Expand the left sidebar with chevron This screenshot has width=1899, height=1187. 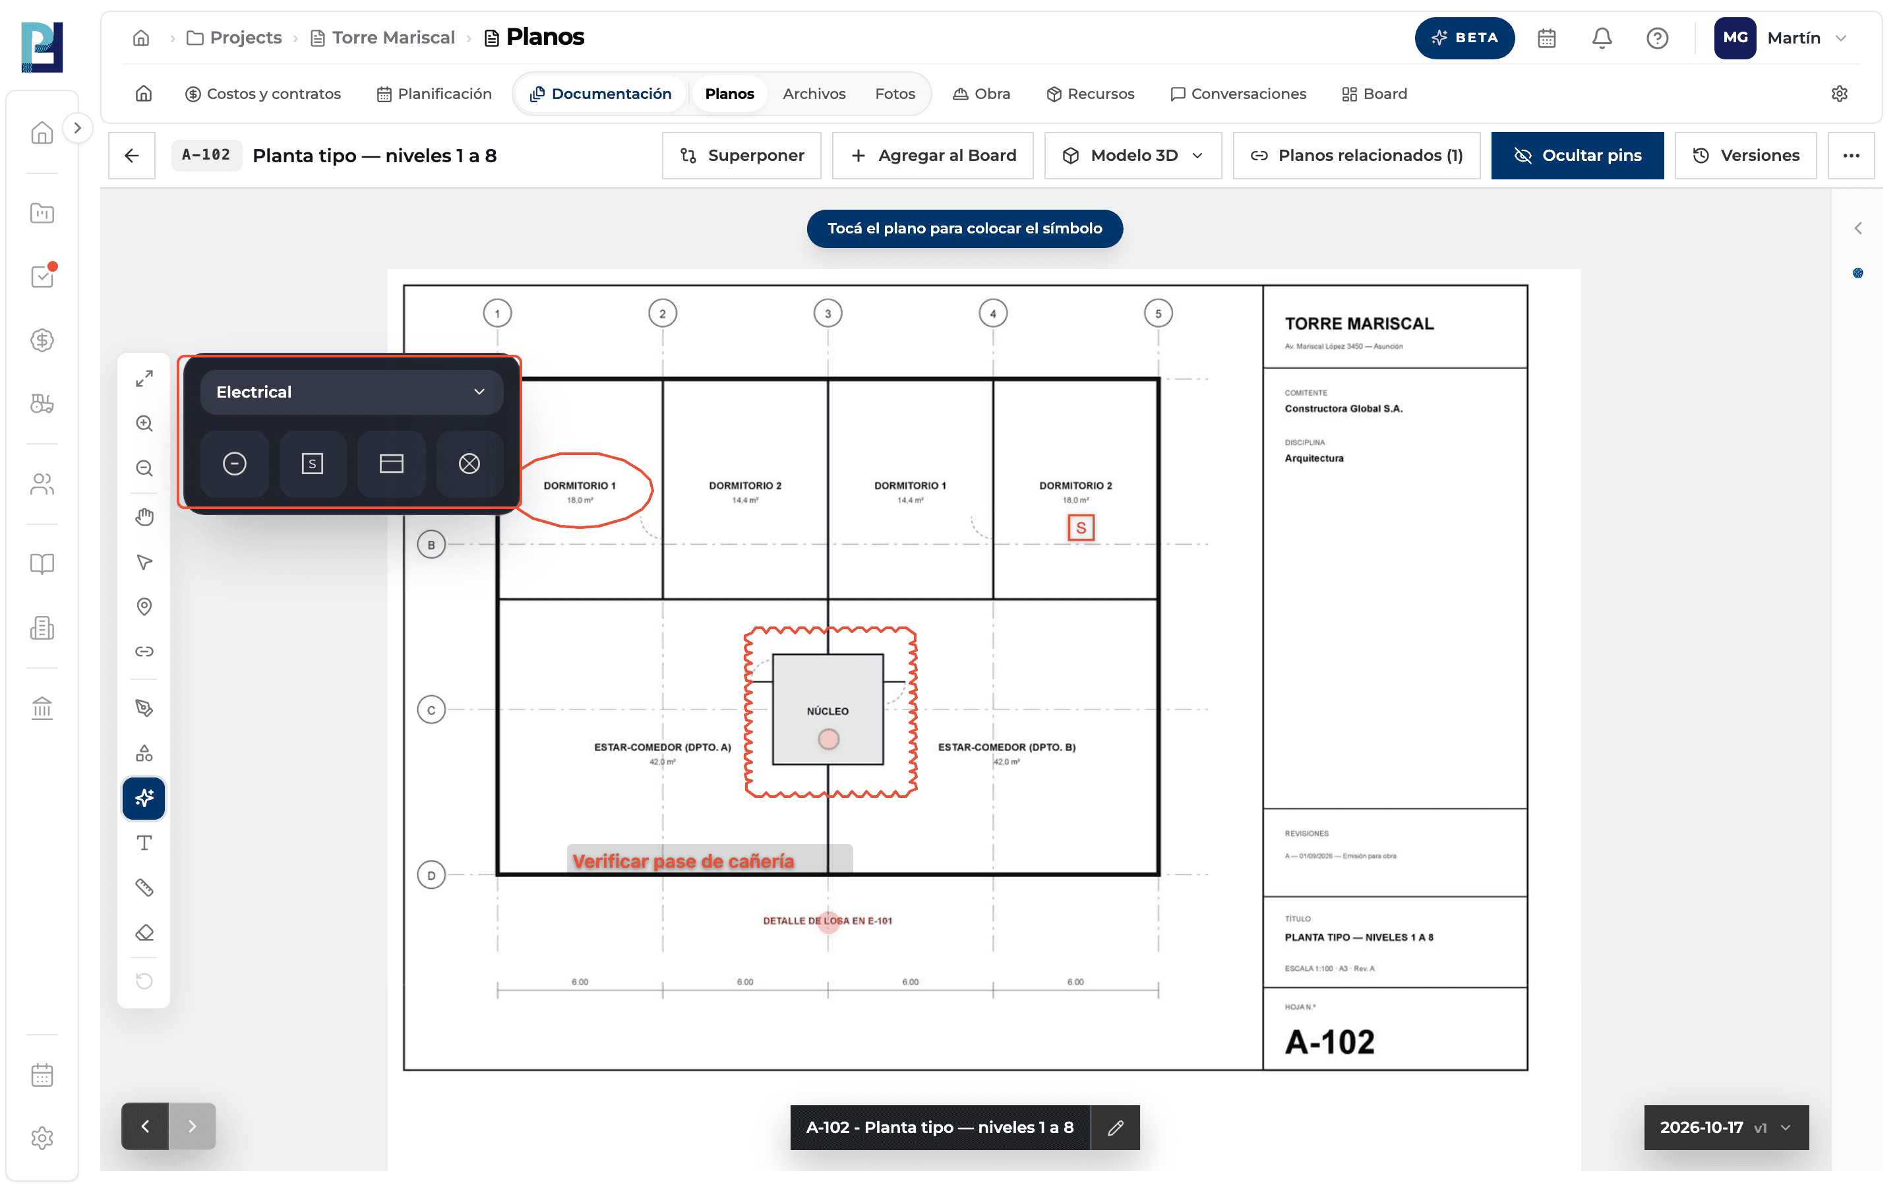click(x=77, y=128)
